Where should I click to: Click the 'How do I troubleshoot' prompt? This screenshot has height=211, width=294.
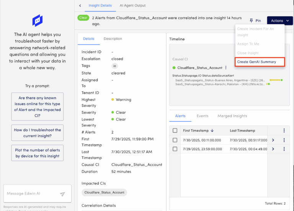(x=37, y=133)
